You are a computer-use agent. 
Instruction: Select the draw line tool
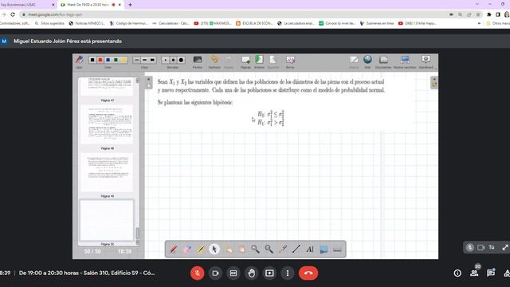[x=296, y=250]
